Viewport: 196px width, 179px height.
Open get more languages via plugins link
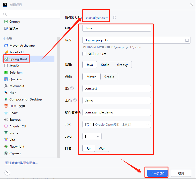(21, 163)
